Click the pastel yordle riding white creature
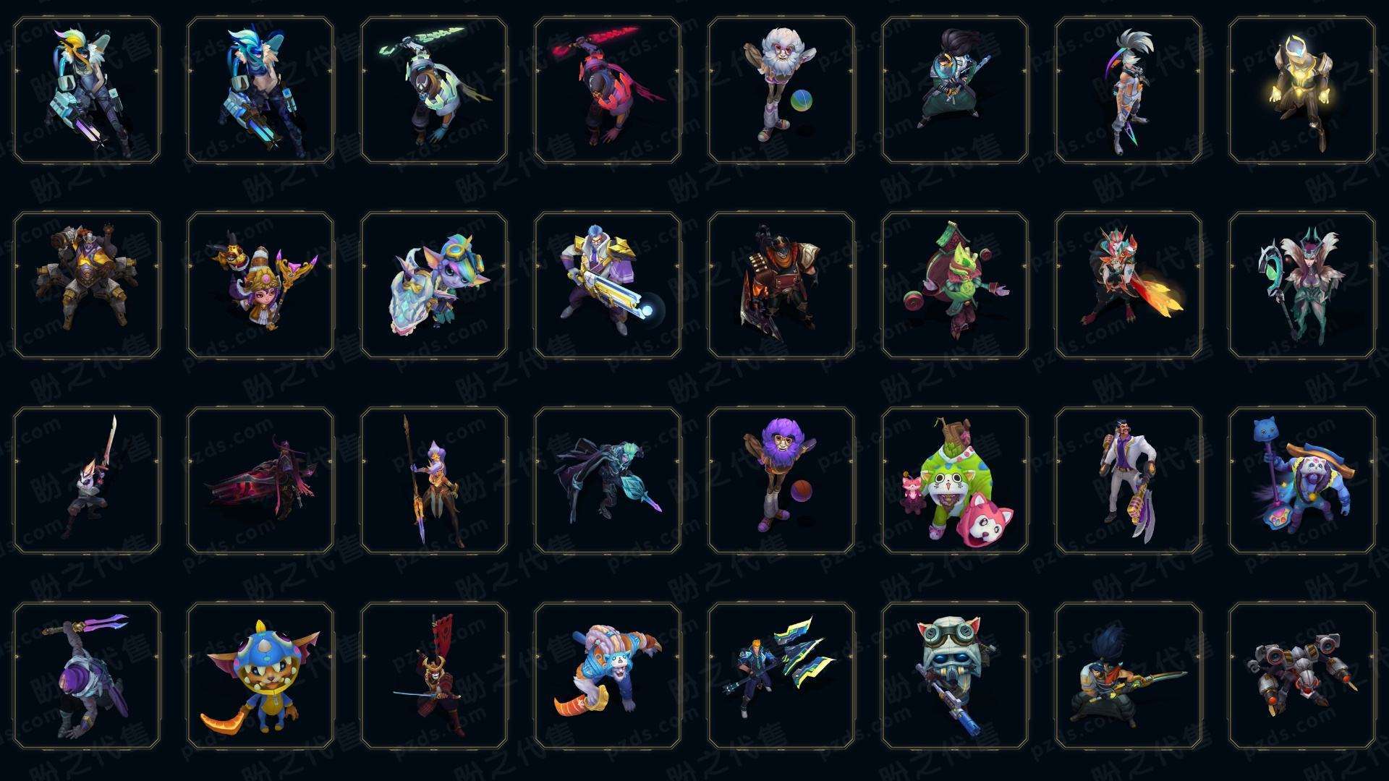The image size is (1389, 781). [x=433, y=286]
